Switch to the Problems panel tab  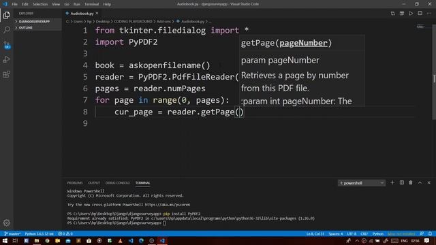point(75,183)
